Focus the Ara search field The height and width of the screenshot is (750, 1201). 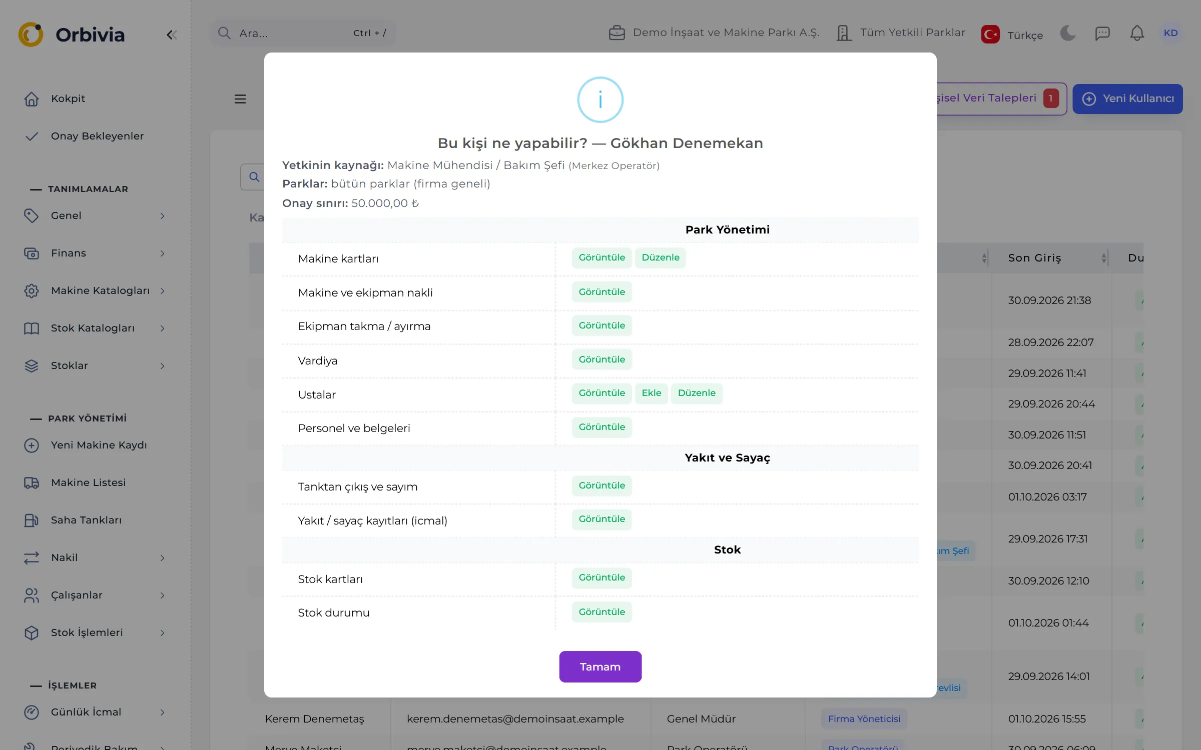tap(303, 33)
